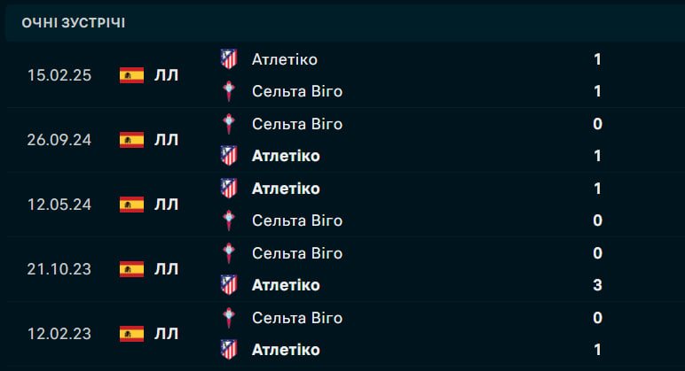This screenshot has width=685, height=371.
Task: Open Сельта Віго link in 21.10.23 match
Action: pos(296,253)
